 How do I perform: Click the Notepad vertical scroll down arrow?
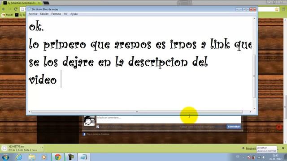[254, 108]
